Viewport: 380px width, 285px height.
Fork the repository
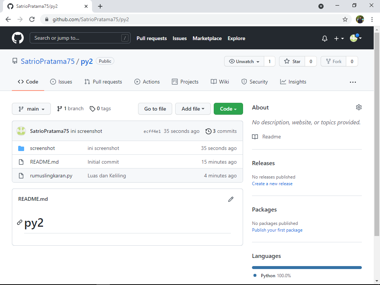tap(334, 61)
